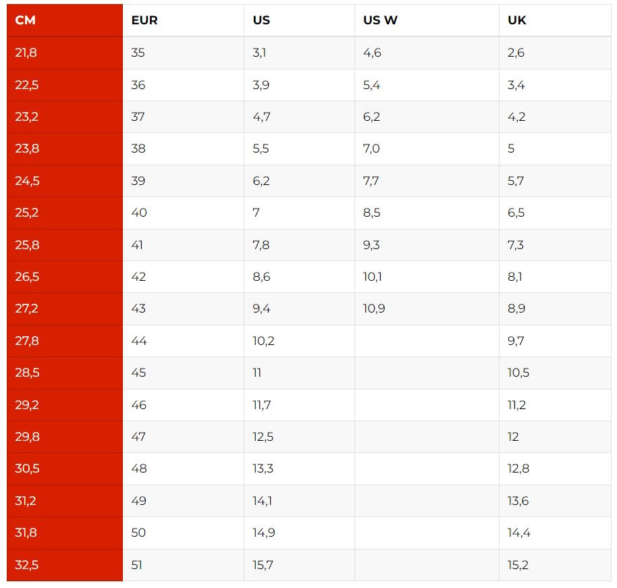Select the 31,2 CM cell

pos(65,501)
